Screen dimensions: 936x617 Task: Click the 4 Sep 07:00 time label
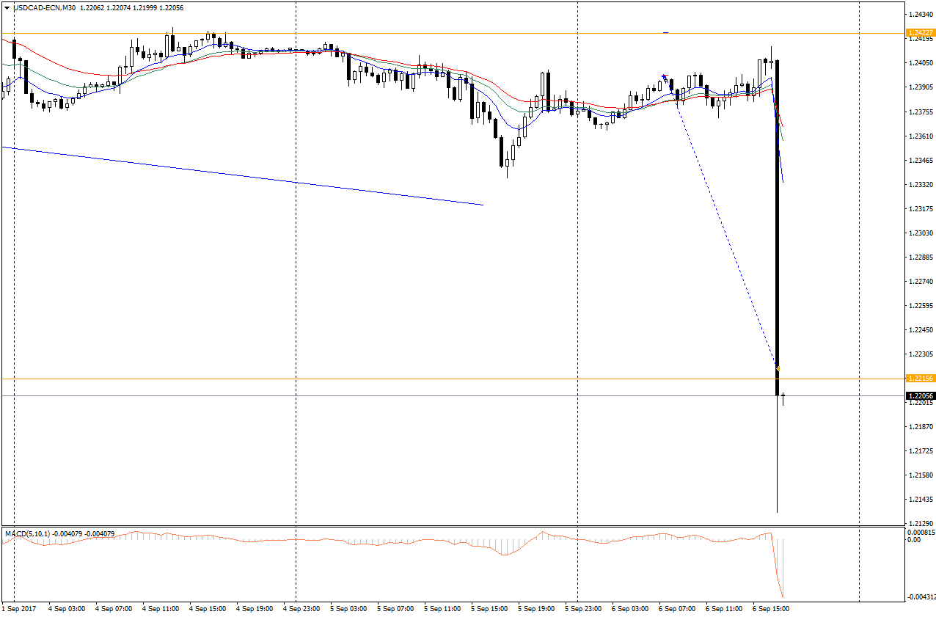tap(114, 608)
